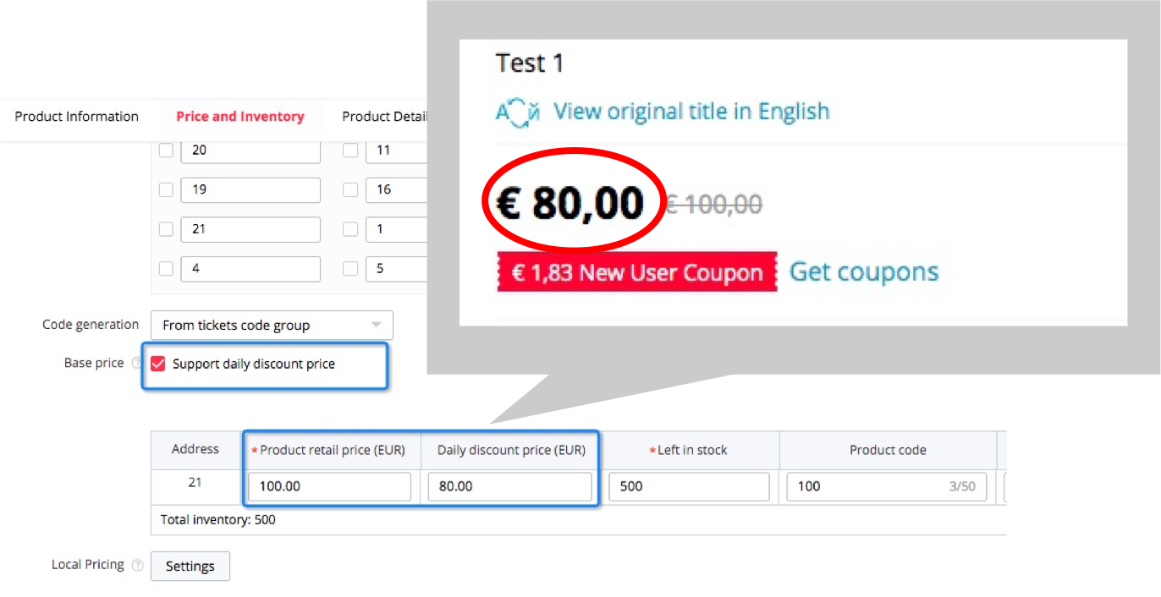The image size is (1161, 597).
Task: Click the Daily discount price input
Action: pos(509,486)
